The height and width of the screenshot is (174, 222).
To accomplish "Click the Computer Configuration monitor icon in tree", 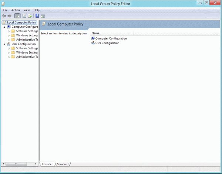I will (x=9, y=27).
